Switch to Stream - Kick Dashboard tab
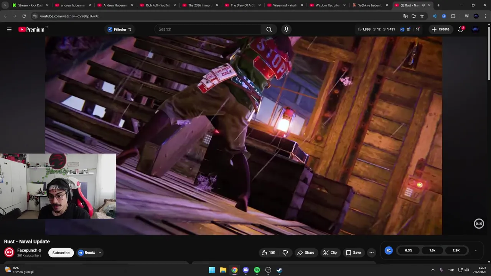This screenshot has width=491, height=276. [30, 5]
